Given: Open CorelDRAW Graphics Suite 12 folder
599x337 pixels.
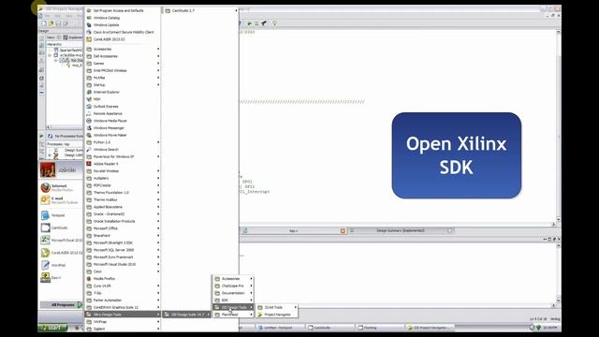Looking at the screenshot, I should point(123,307).
